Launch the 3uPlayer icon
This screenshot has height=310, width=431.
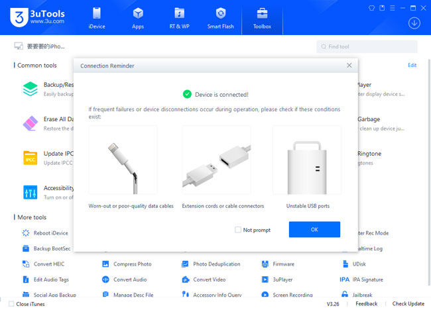tap(265, 280)
